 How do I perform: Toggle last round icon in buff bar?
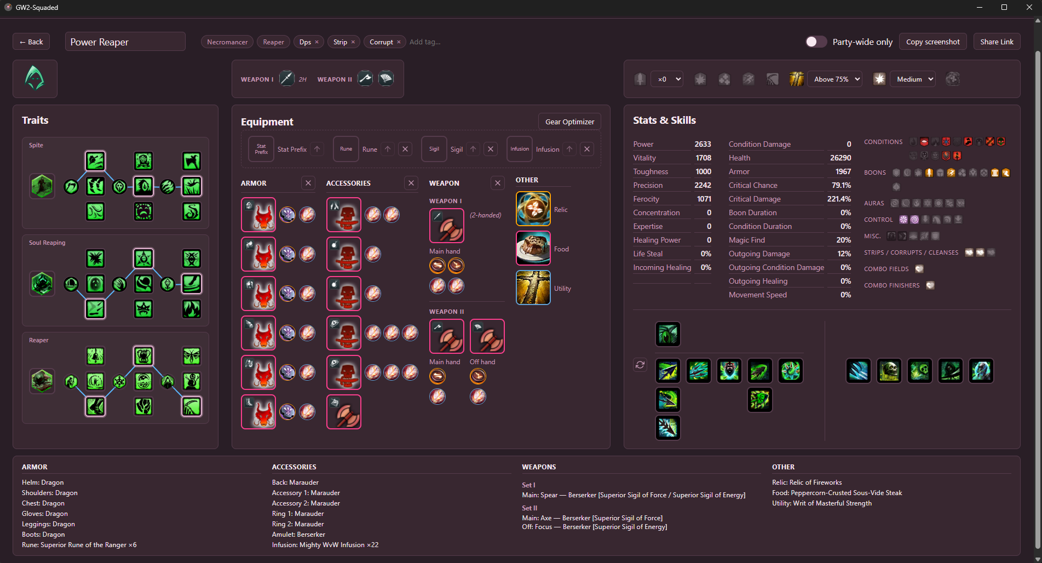953,79
